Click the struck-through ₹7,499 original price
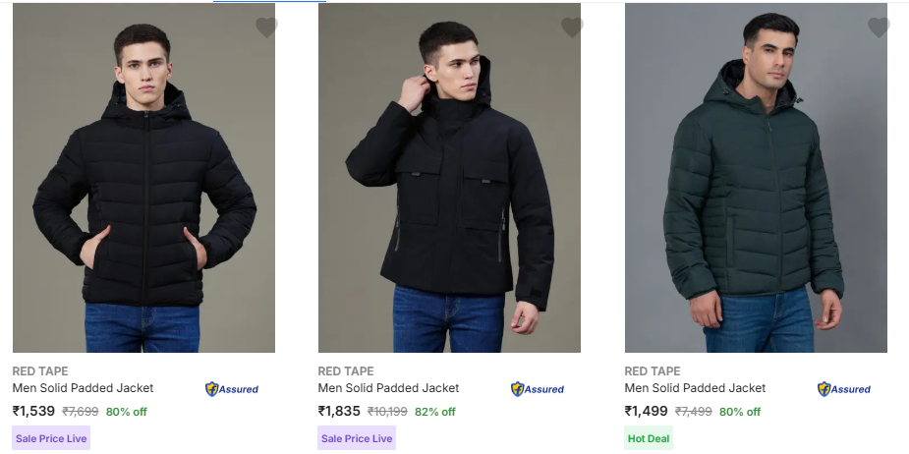The image size is (909, 454). coord(693,412)
